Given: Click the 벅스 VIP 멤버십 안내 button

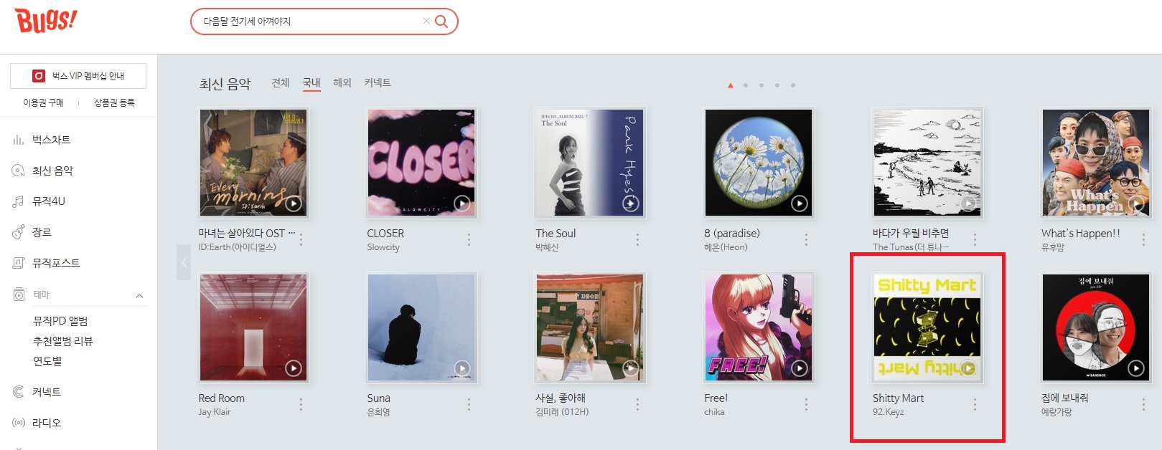Looking at the screenshot, I should 78,76.
